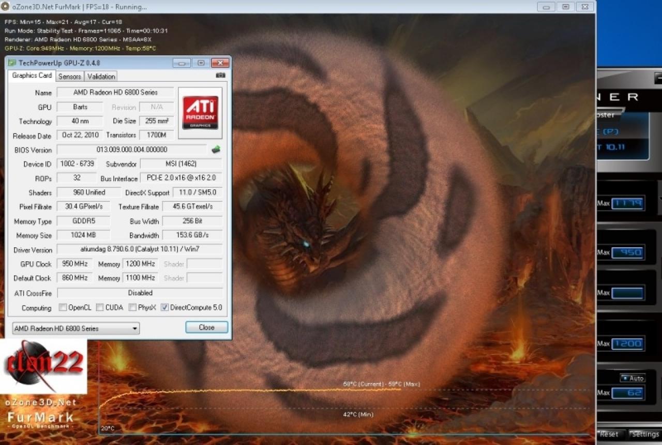Maximize the FurMark window
The width and height of the screenshot is (662, 445).
click(x=565, y=7)
